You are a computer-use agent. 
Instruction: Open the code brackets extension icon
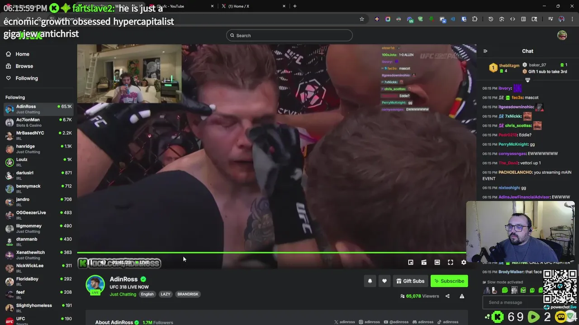513,19
